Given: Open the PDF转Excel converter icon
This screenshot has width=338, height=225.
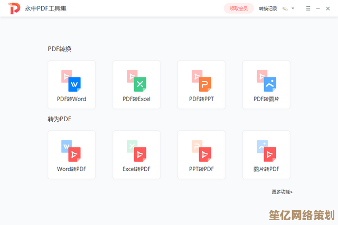Looking at the screenshot, I should tap(136, 81).
